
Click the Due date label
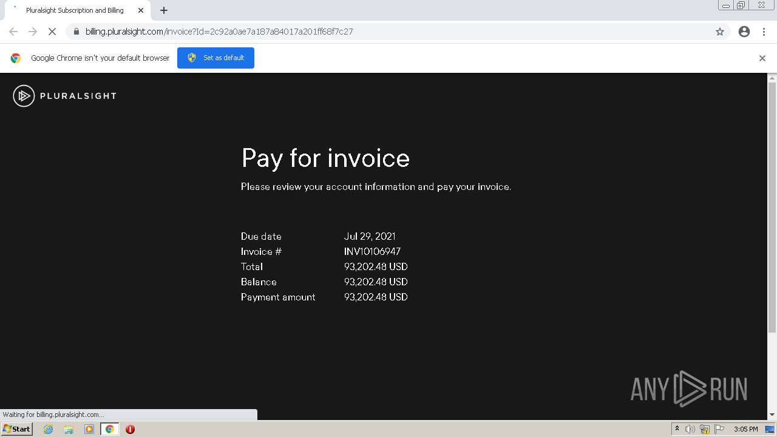tap(261, 236)
